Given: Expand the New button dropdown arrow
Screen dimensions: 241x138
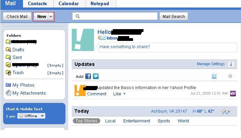Looking at the screenshot, I should 51,17.
